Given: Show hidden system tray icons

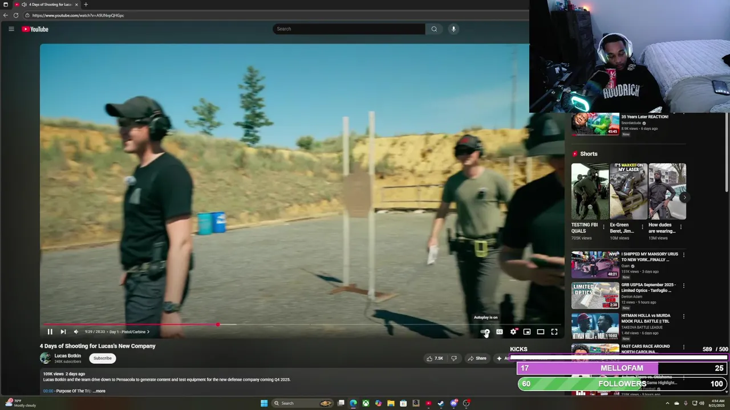Looking at the screenshot, I should tap(667, 403).
